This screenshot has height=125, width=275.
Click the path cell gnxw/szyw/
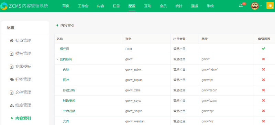coord(209,101)
